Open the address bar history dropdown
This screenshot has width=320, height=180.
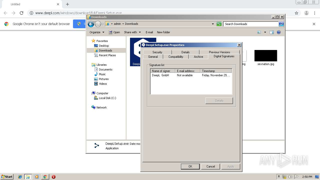point(213,24)
